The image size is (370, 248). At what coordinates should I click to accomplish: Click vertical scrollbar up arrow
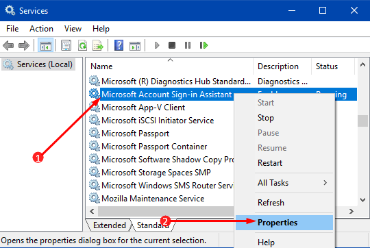point(362,64)
